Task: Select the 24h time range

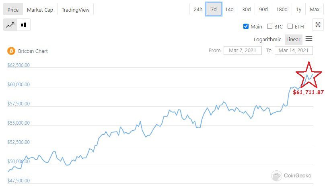Action: point(198,9)
